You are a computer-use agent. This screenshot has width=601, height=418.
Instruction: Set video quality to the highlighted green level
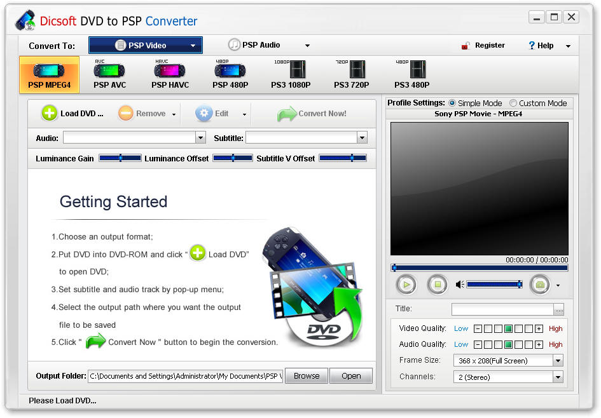pos(508,328)
